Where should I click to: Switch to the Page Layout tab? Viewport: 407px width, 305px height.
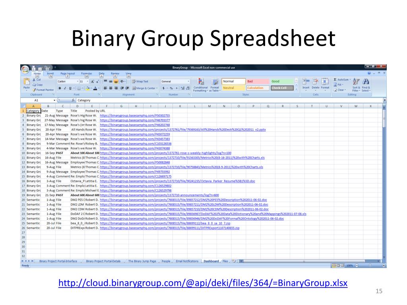[68, 73]
